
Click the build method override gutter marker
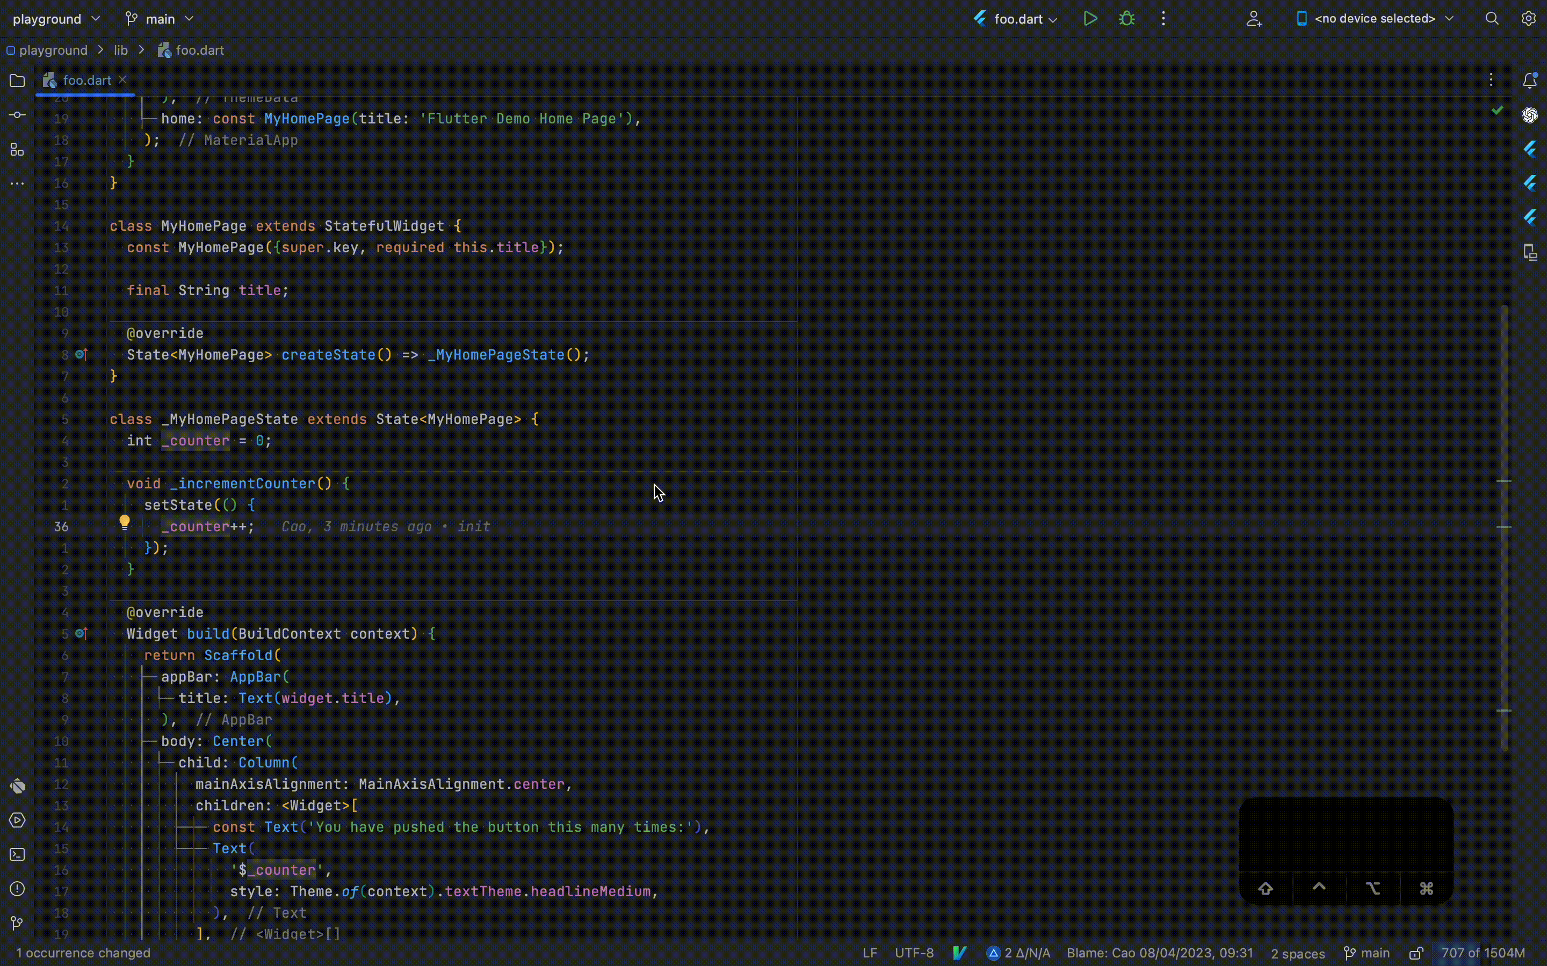(x=81, y=634)
